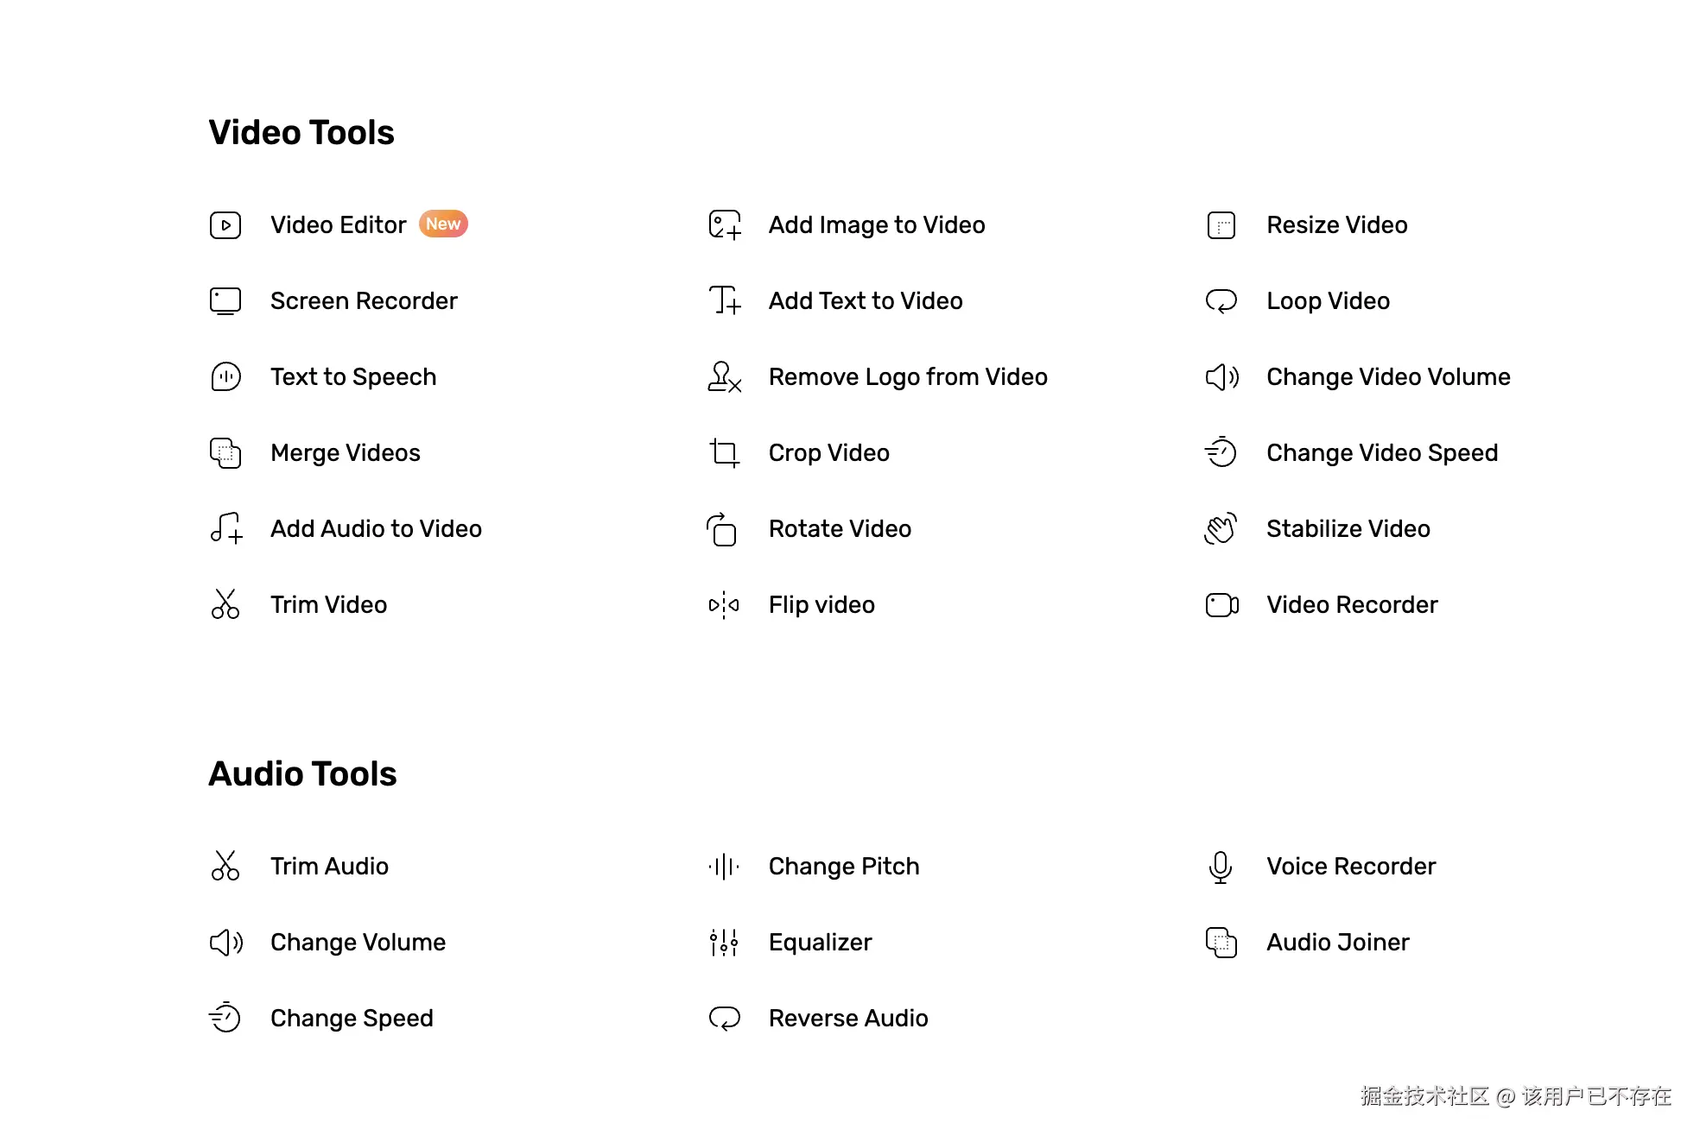Viewport: 1700px width, 1136px height.
Task: Select Change Video Speed link
Action: pos(1381,453)
